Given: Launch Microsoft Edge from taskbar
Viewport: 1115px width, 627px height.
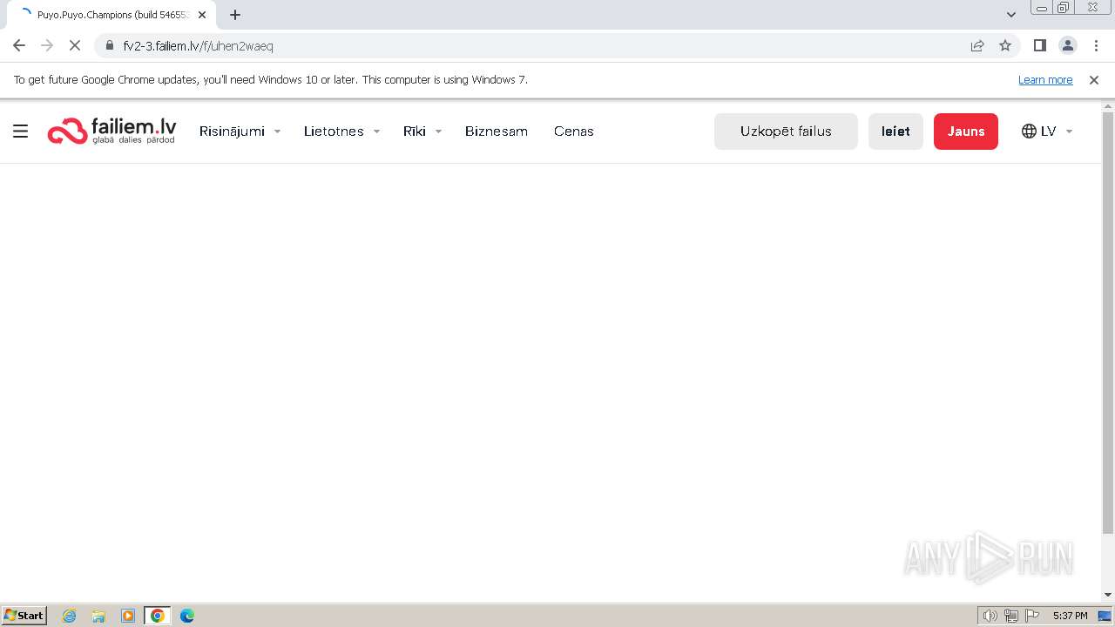Looking at the screenshot, I should (186, 616).
